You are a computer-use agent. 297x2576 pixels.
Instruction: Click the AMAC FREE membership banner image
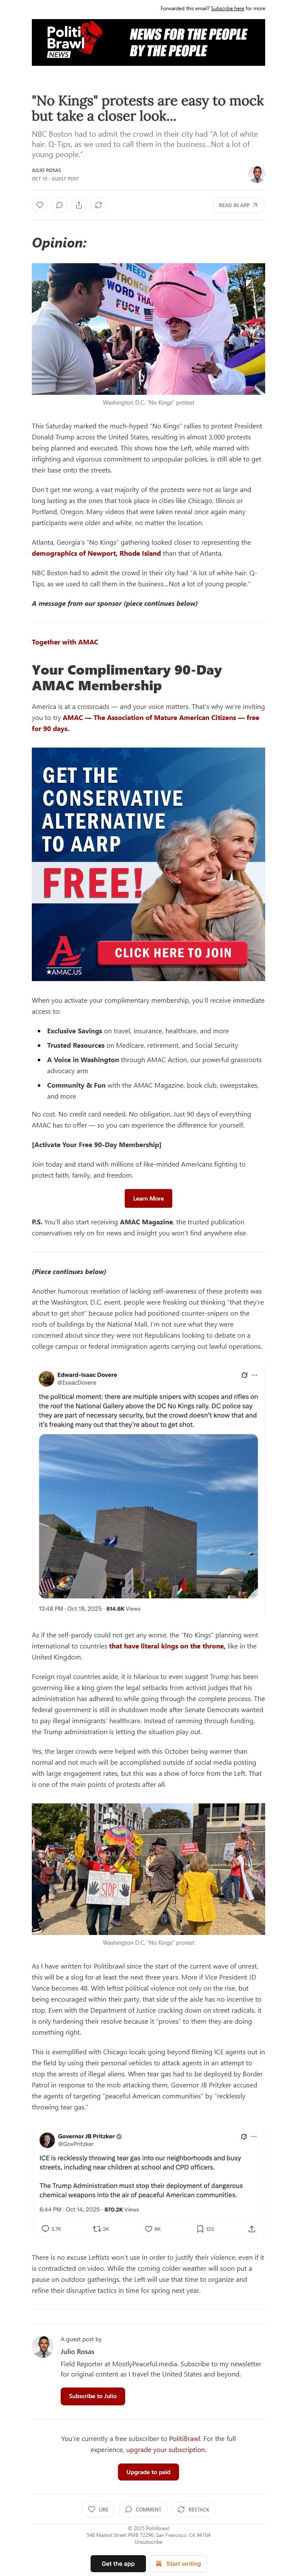pyautogui.click(x=148, y=864)
